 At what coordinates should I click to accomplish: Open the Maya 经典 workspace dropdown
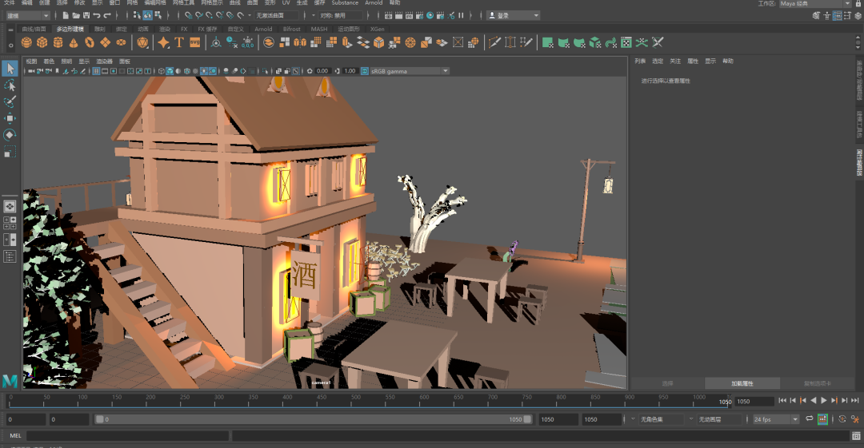tap(814, 3)
